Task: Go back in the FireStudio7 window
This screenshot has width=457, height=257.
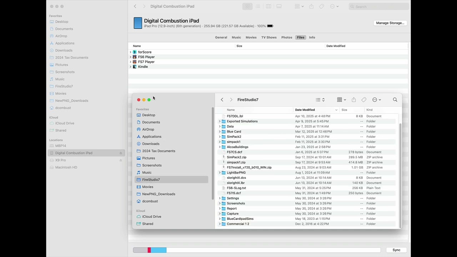Action: [222, 100]
